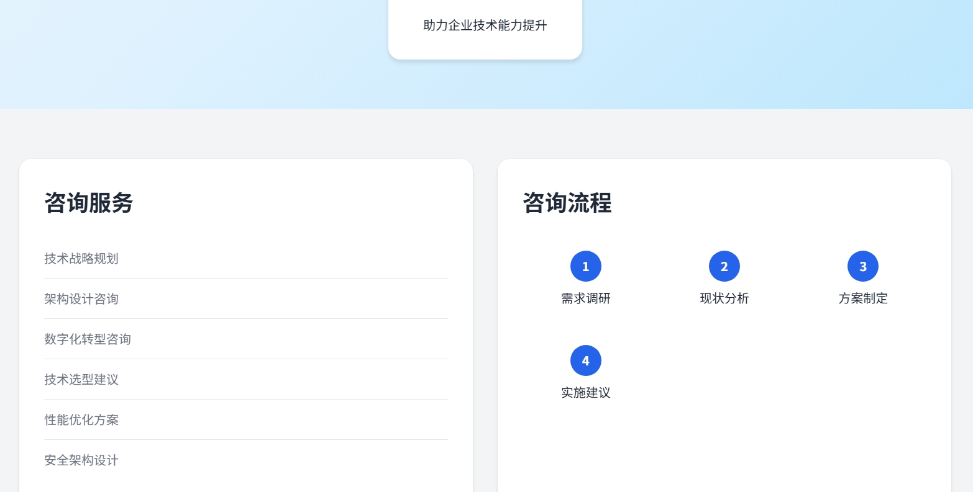Screen dimensions: 973x492
Task: Open the 性能优化方案 service entry
Action: tap(81, 420)
